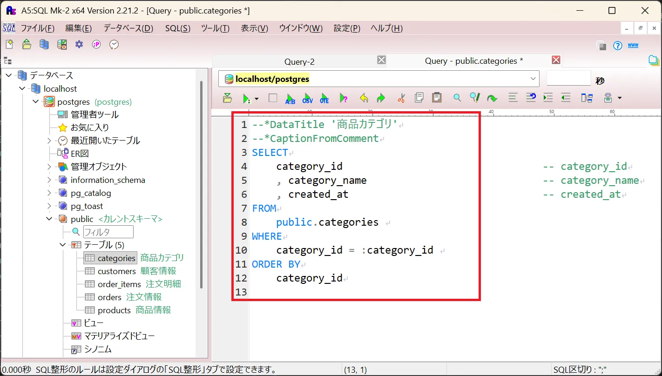
Task: Click the www web link icon
Action: tap(633, 46)
